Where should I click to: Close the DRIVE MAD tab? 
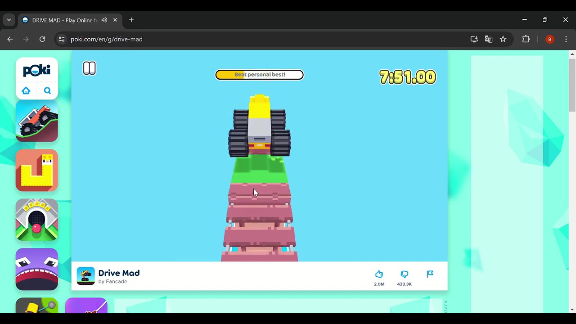115,20
